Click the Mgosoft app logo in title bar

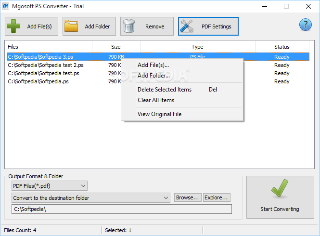pyautogui.click(x=5, y=6)
